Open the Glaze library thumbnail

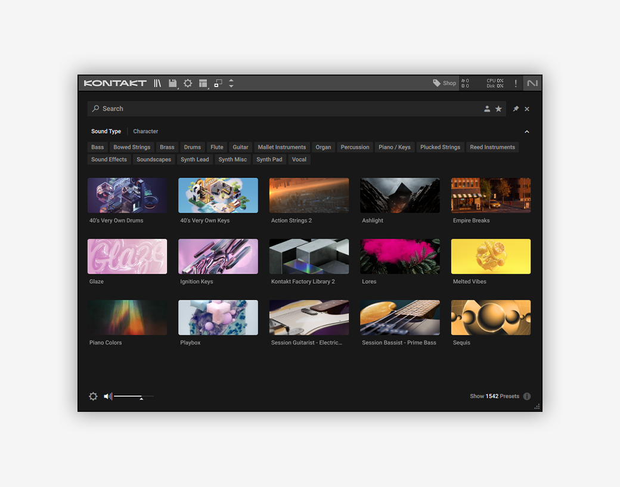(127, 256)
